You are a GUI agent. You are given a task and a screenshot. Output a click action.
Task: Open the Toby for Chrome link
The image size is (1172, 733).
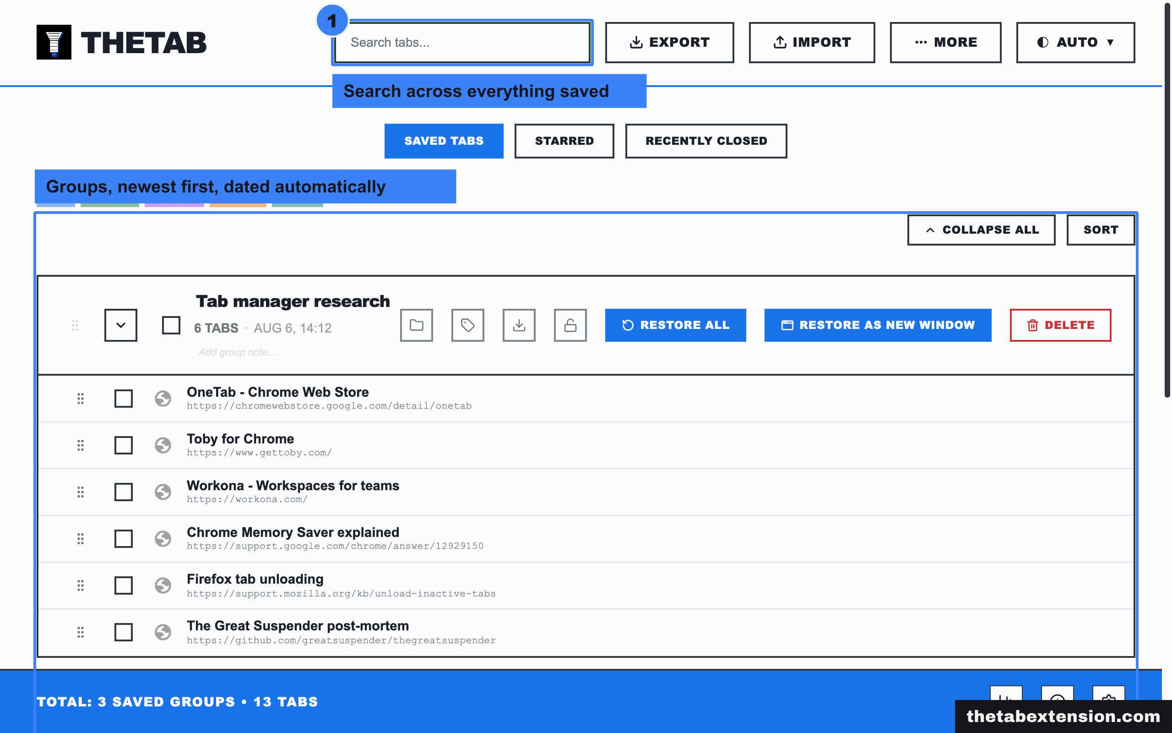click(240, 439)
